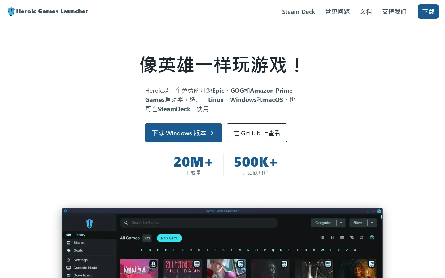Open the Alien Isolation game cover

[314, 268]
